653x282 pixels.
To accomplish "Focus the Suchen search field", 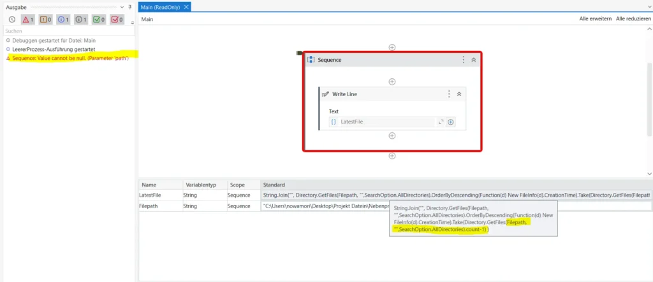I will tap(69, 31).
